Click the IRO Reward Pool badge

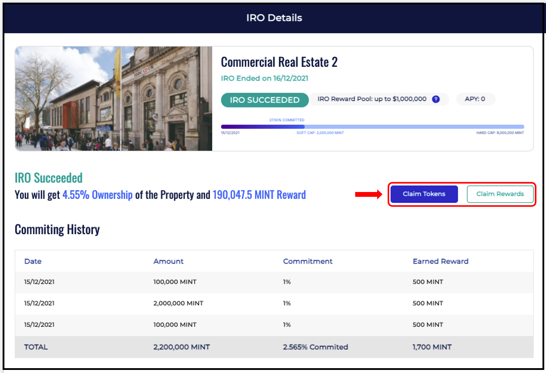tap(379, 99)
